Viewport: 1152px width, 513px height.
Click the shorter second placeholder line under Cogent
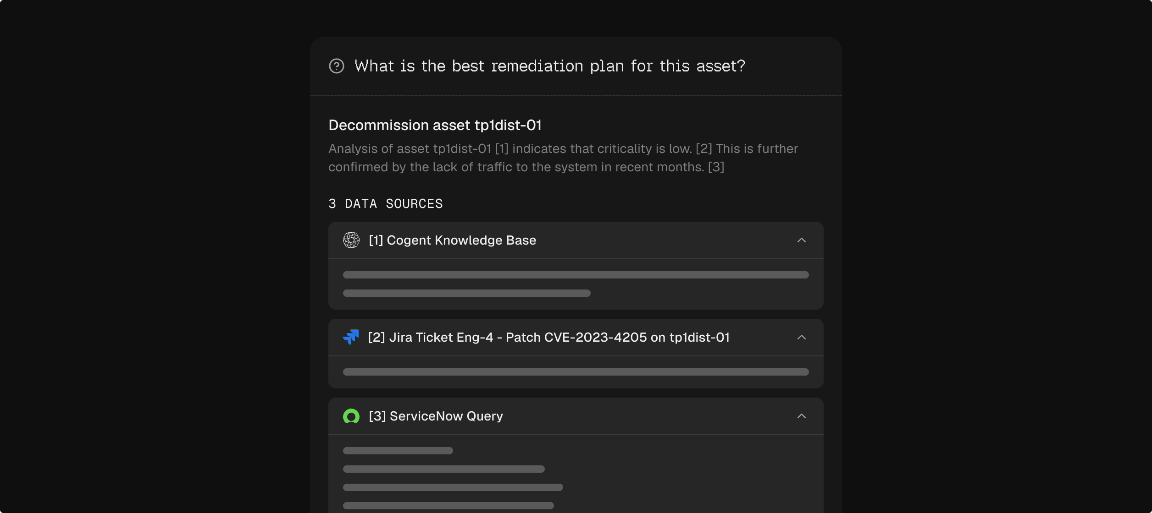pos(466,293)
